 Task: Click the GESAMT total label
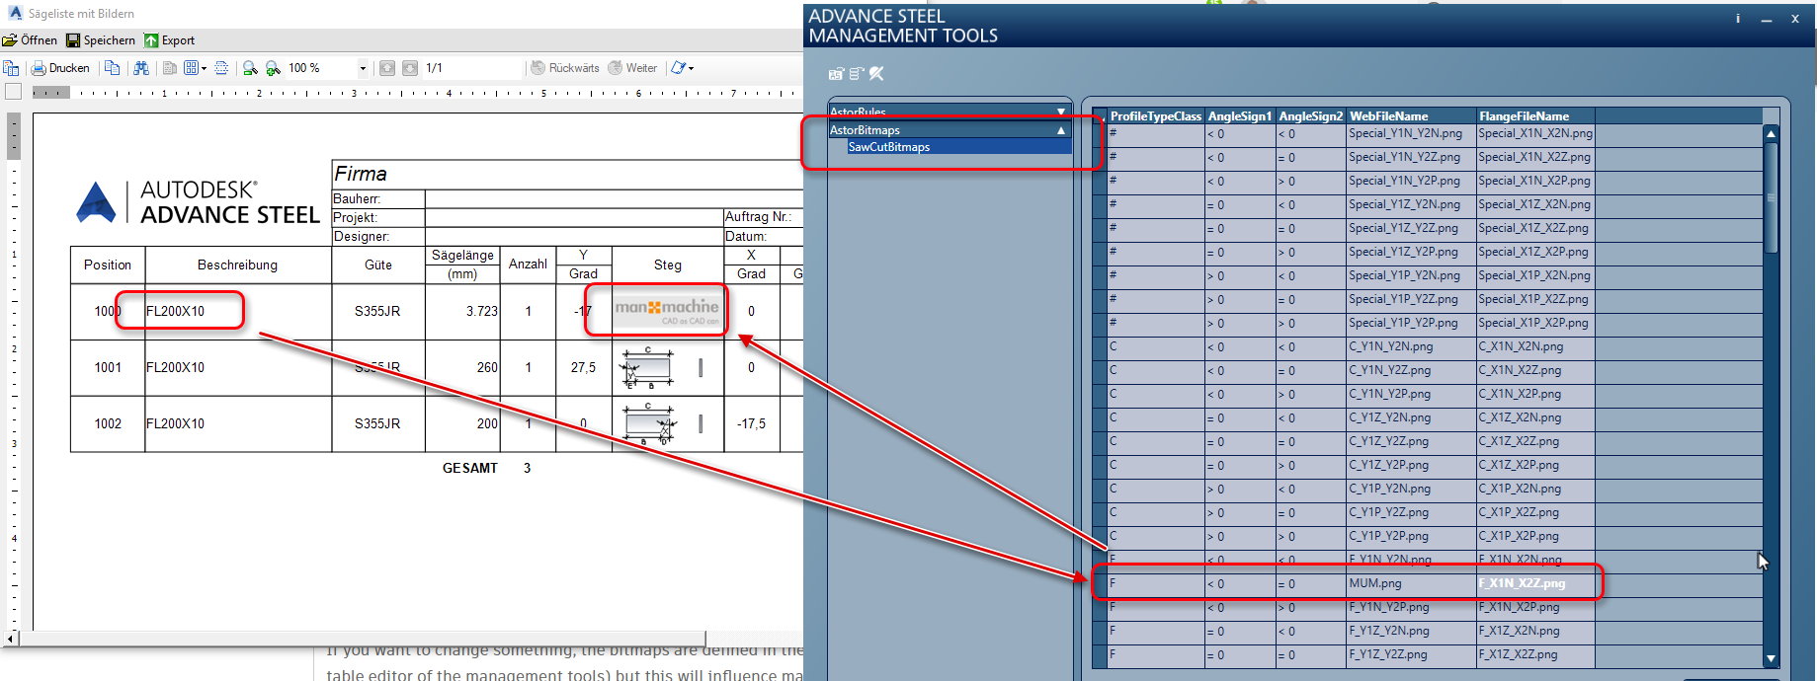pos(470,469)
